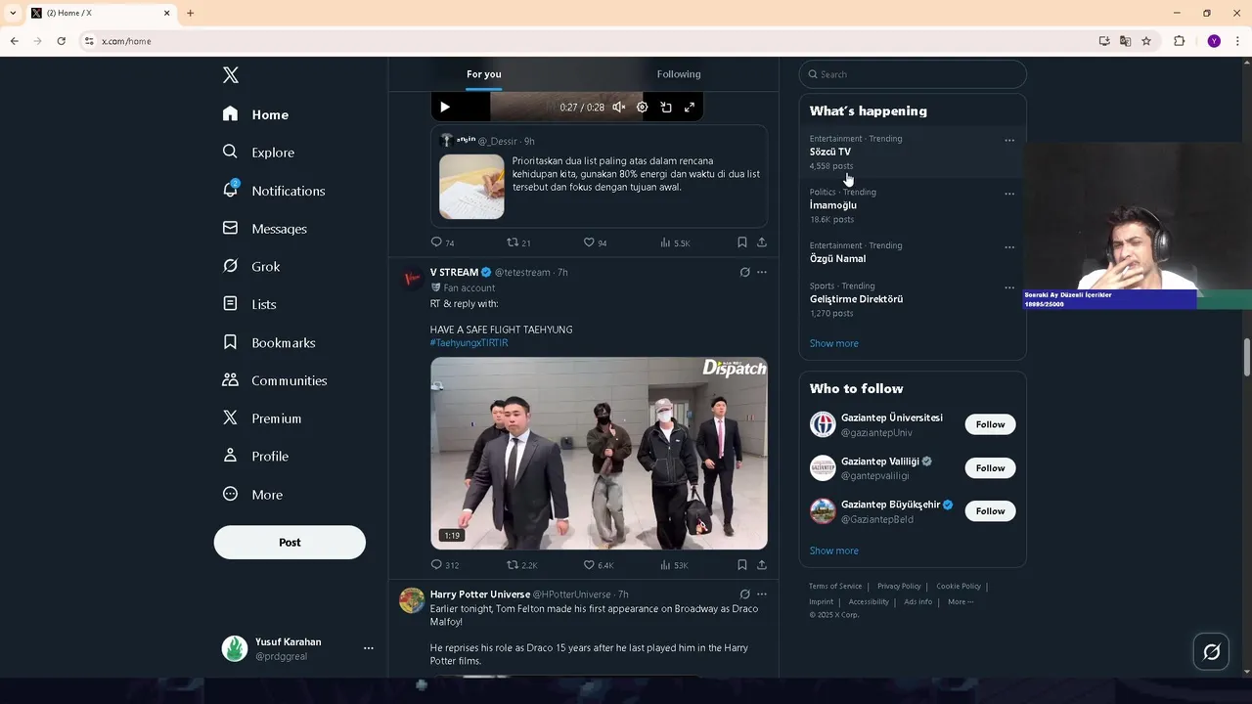Unmute the video player
Screen dimensions: 1252x704
coord(619,108)
